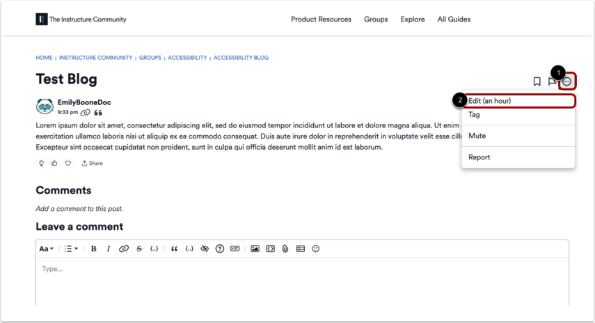Open ACCESSIBILITY breadcrumb link
The height and width of the screenshot is (323, 595).
187,58
